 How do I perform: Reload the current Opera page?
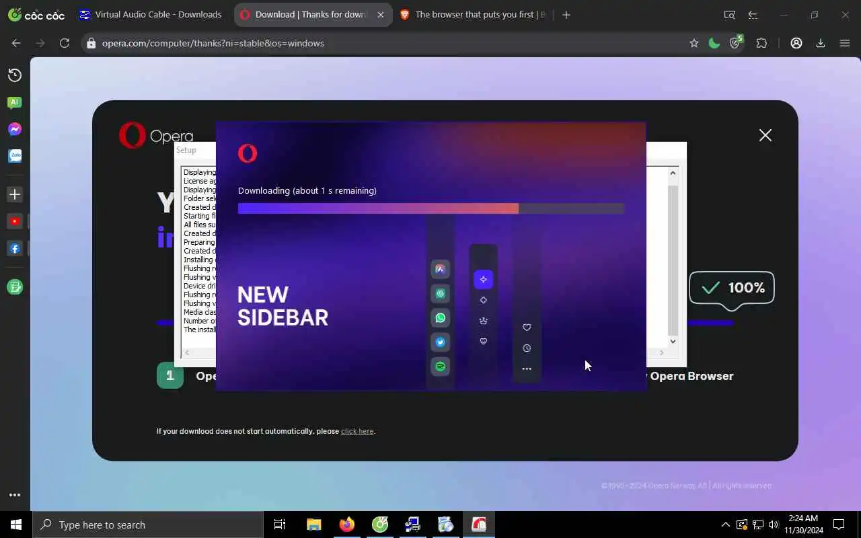click(x=65, y=43)
